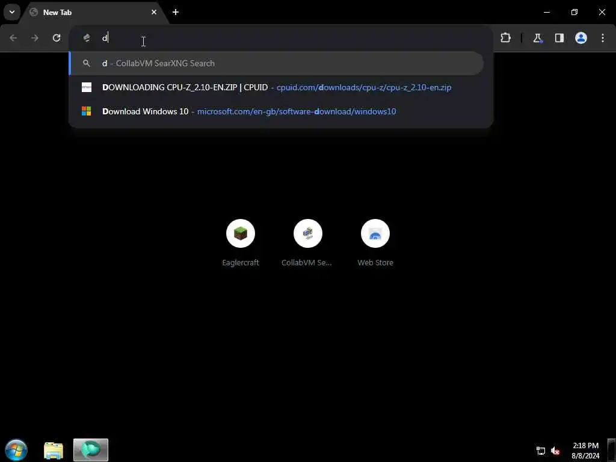
Task: Open the clock showing 2:18 PM
Action: (x=585, y=451)
